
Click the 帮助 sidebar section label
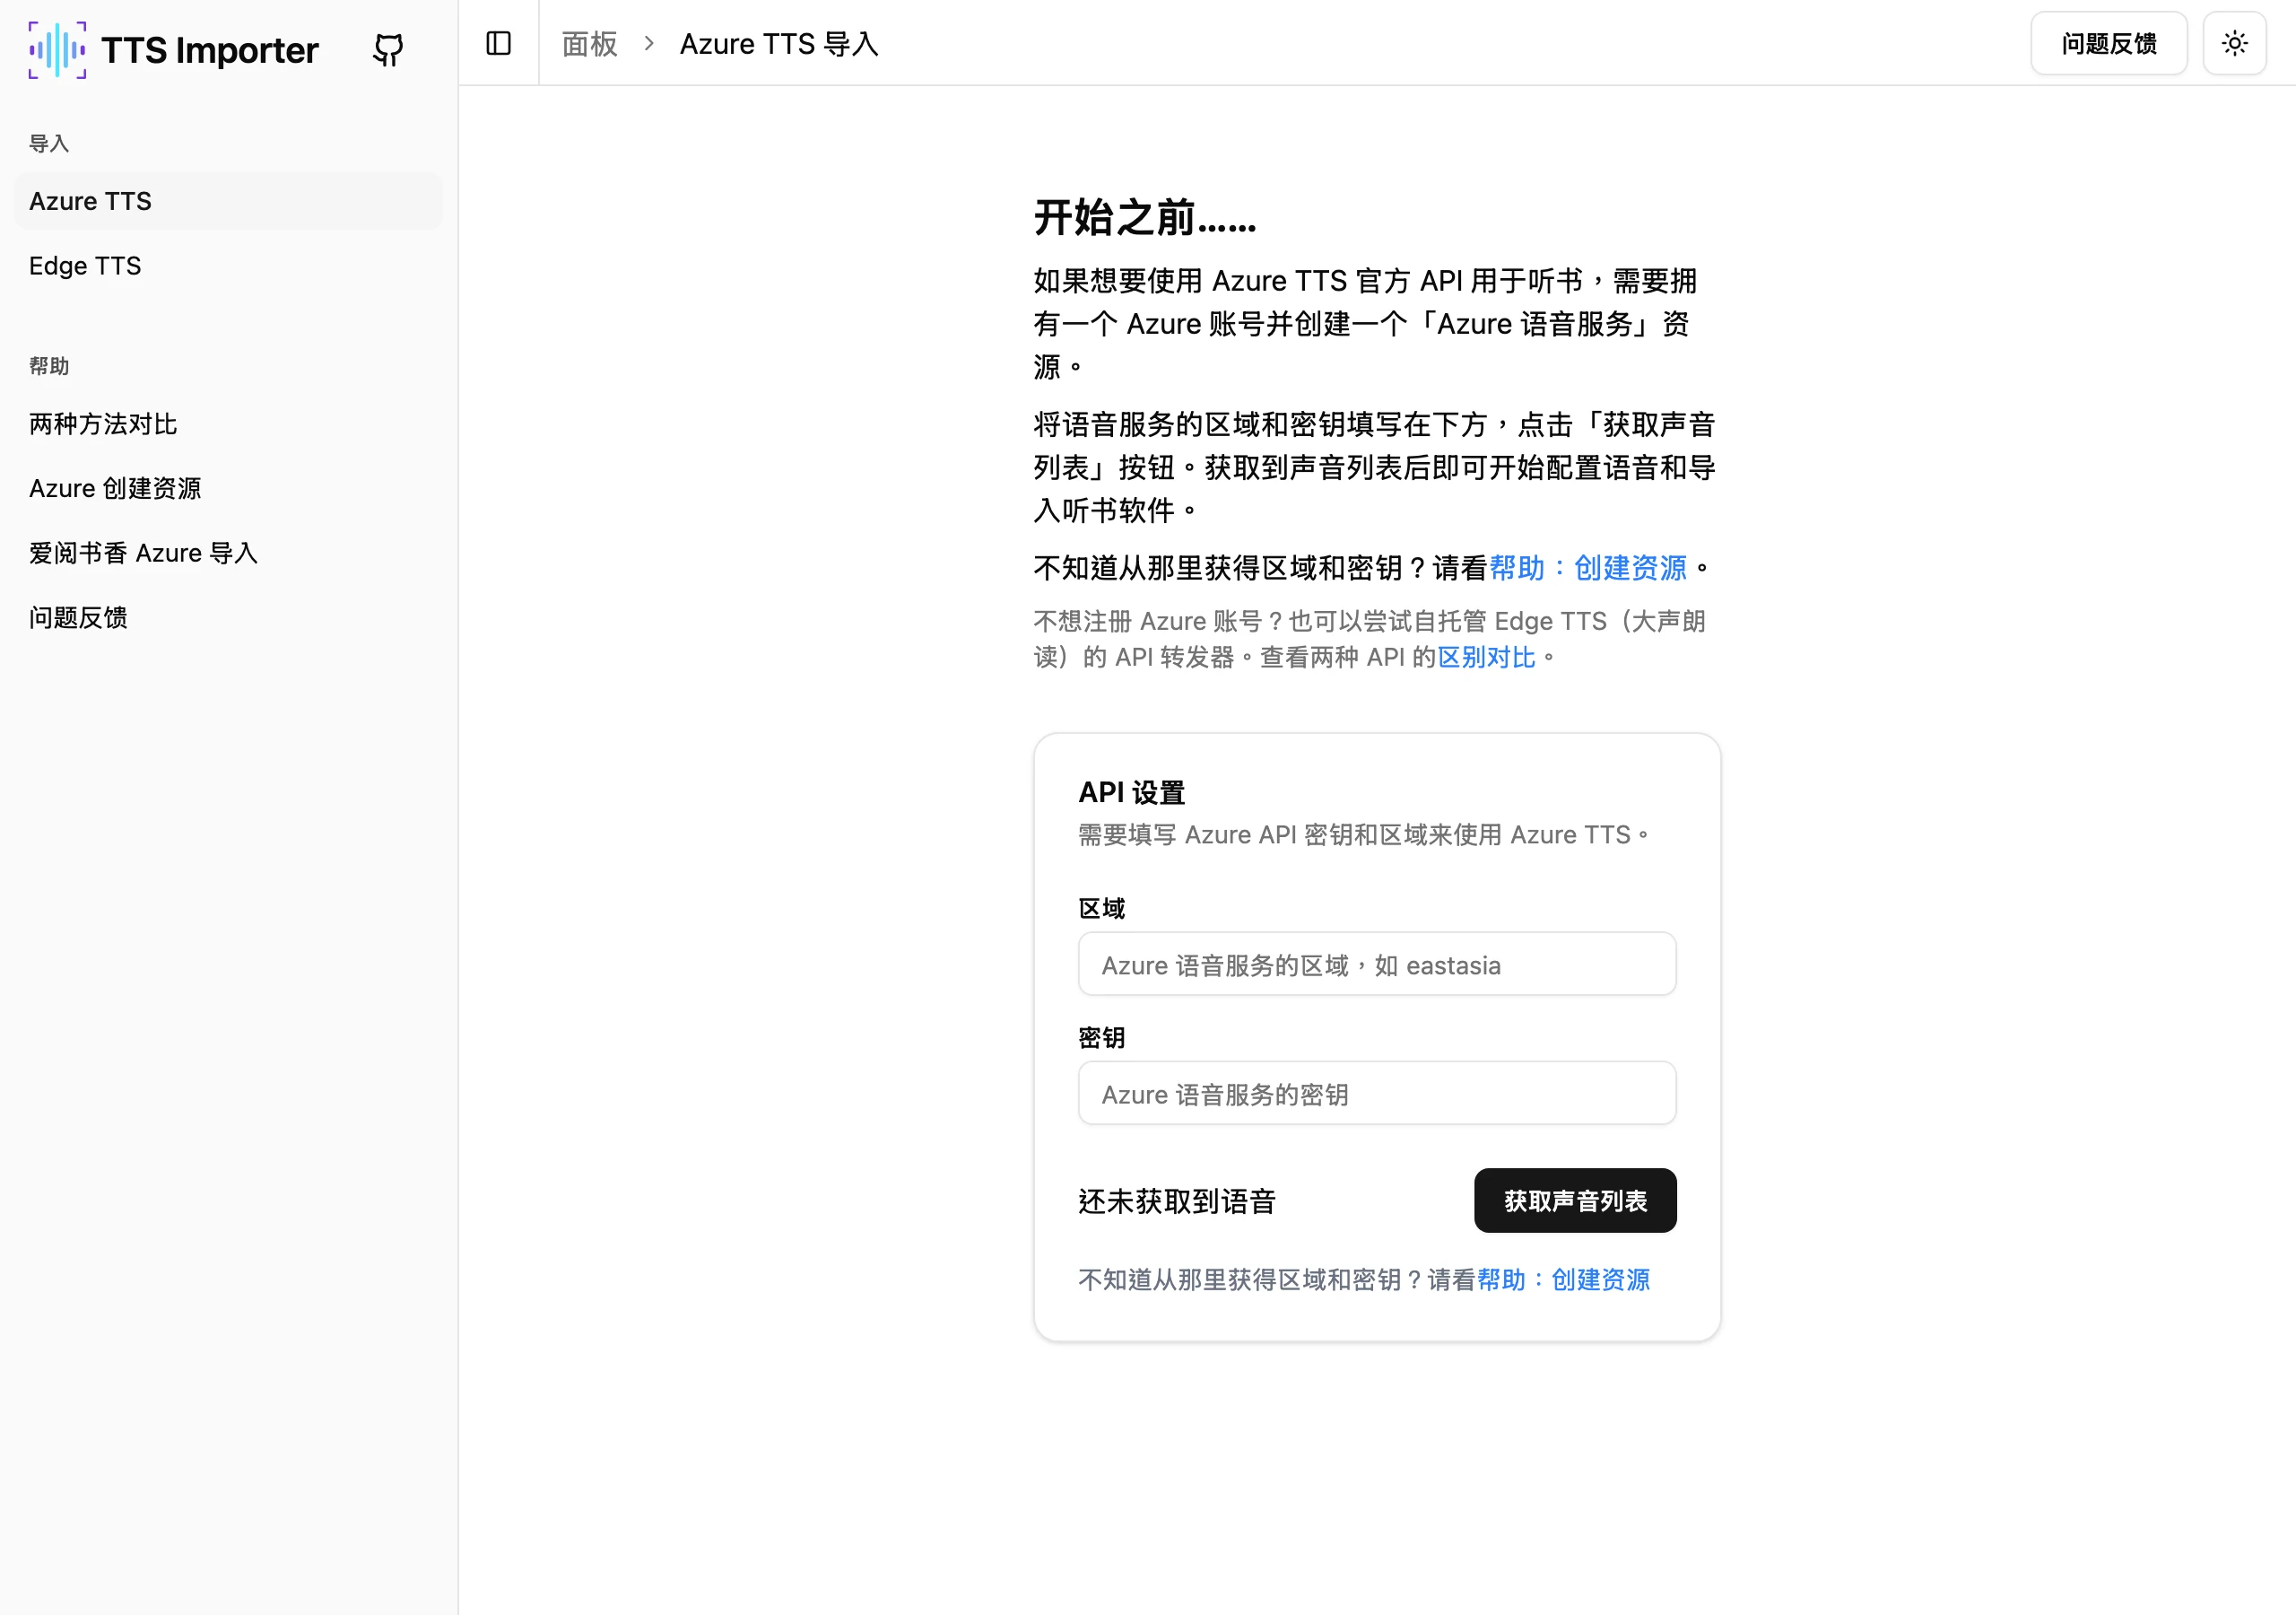49,366
